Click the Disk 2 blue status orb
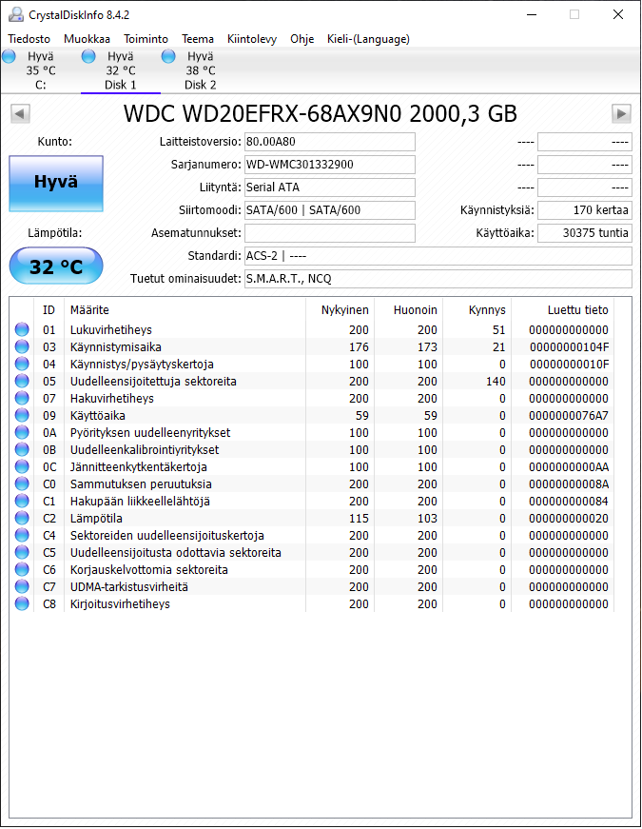642x829 pixels. [x=168, y=56]
